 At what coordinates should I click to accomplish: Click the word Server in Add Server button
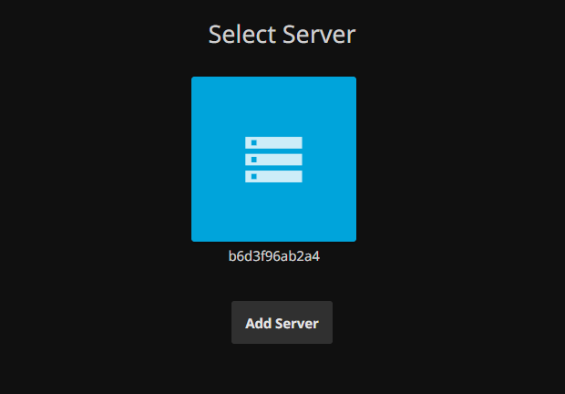point(298,324)
